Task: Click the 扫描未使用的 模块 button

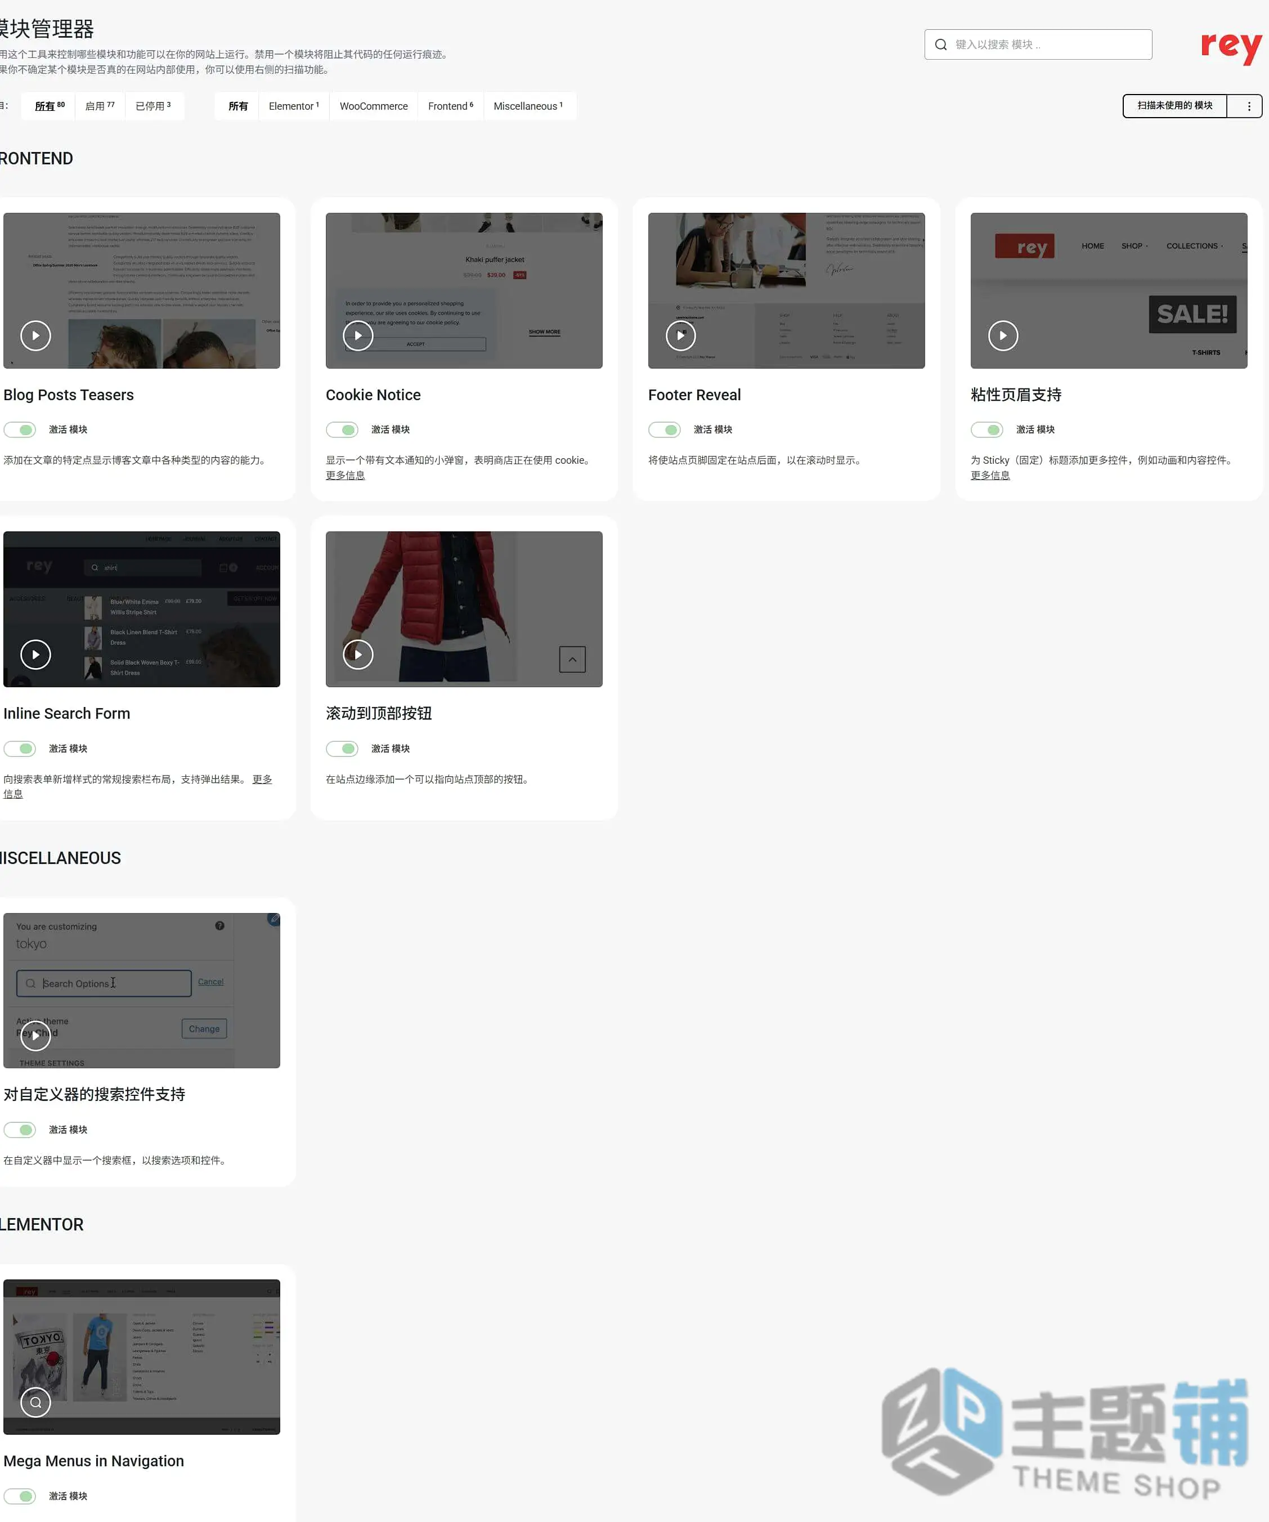Action: tap(1175, 106)
